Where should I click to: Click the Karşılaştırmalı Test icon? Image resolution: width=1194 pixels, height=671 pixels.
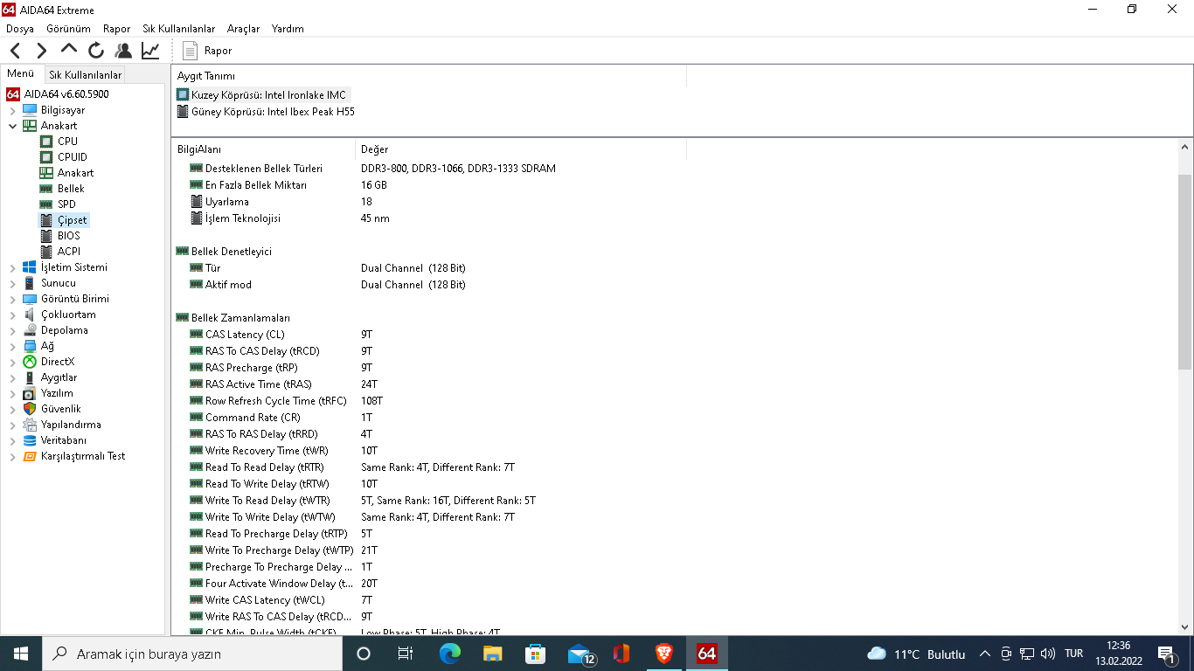[x=30, y=456]
